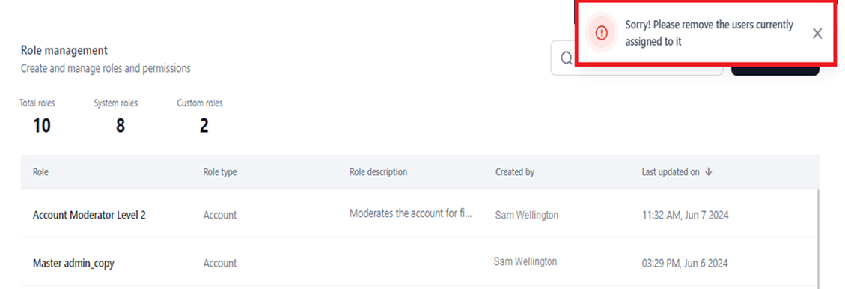Sort by Role column header

[40, 172]
